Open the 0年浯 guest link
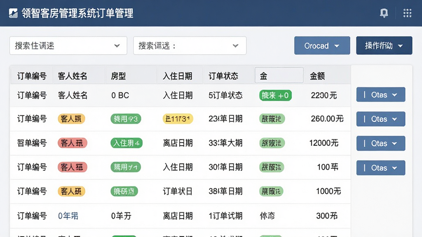 click(68, 216)
